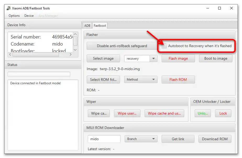Click the serial number value 469854a5

[62, 37]
